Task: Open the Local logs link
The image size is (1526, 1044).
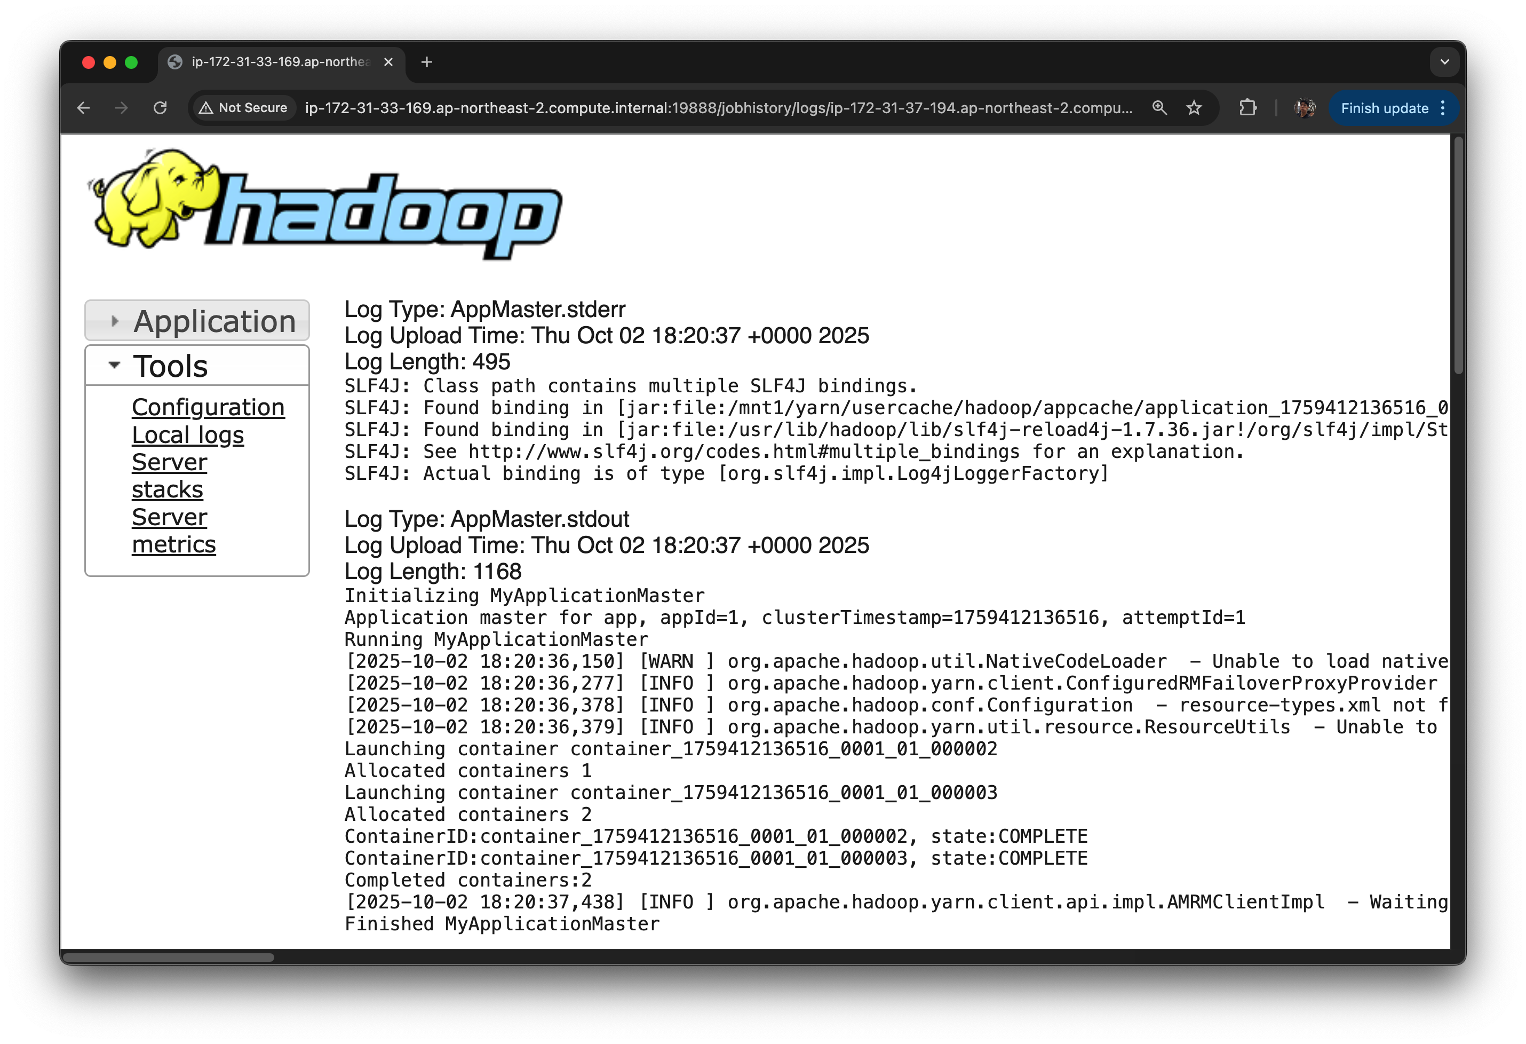Action: (x=188, y=435)
